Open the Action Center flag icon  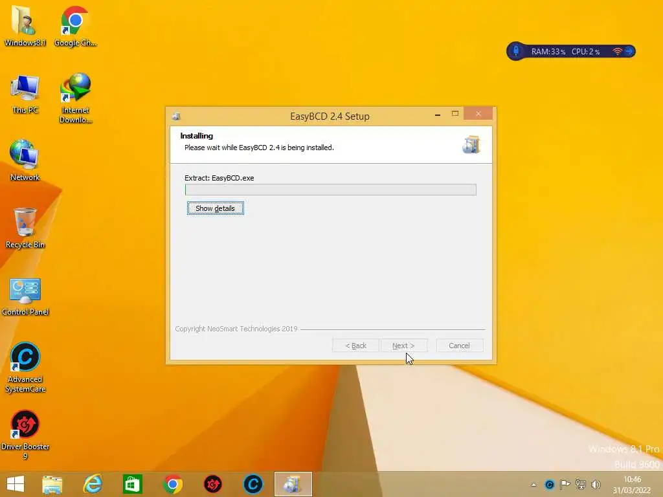click(x=565, y=484)
